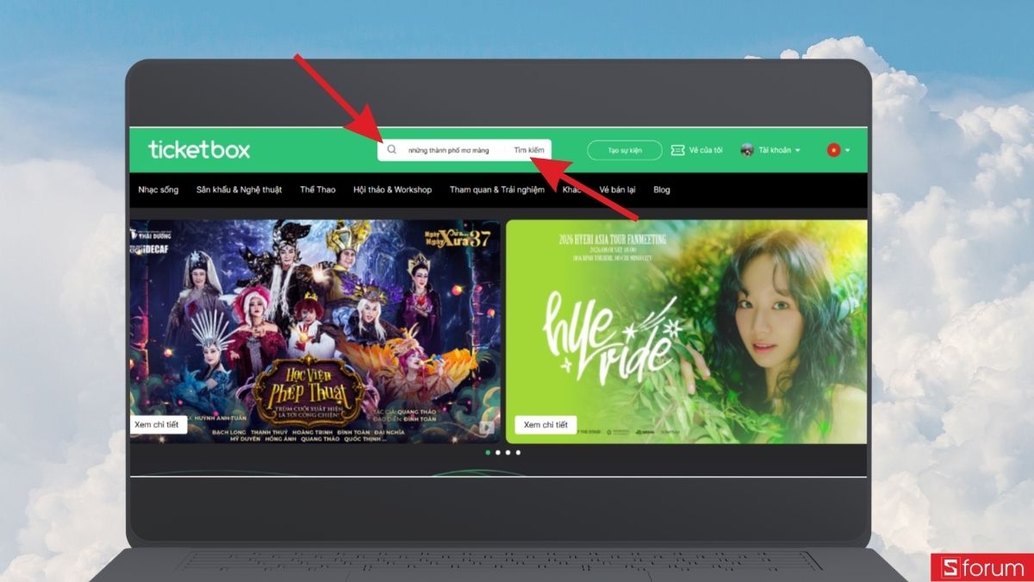Click the account avatar icon

point(747,150)
